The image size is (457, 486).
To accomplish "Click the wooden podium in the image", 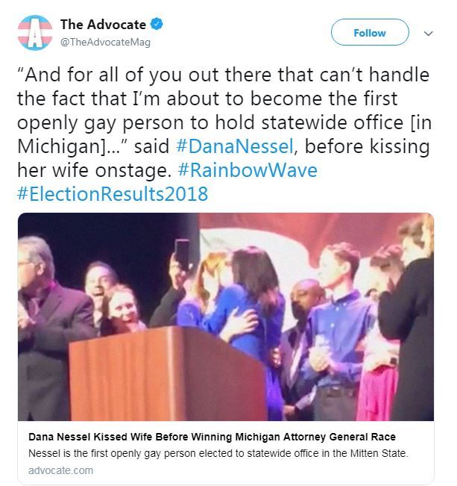I will (167, 373).
